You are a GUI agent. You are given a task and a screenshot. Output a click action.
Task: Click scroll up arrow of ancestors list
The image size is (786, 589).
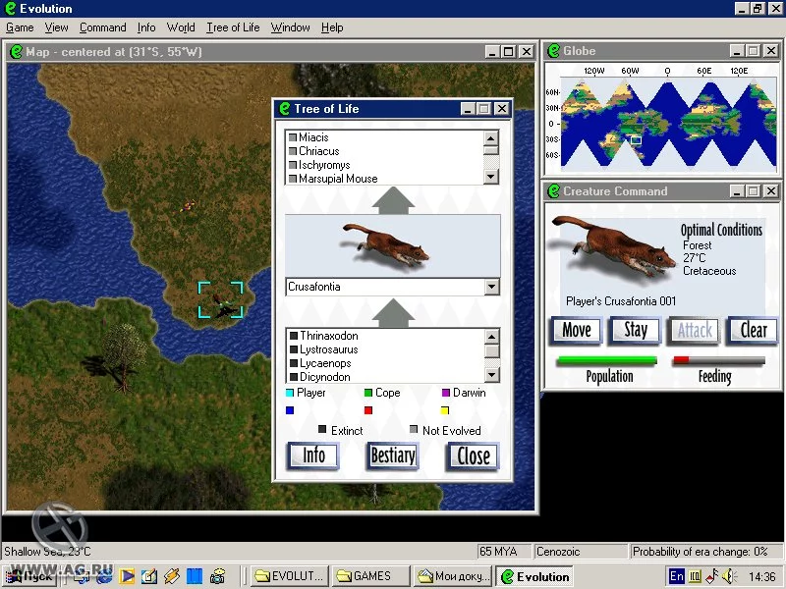pos(492,337)
